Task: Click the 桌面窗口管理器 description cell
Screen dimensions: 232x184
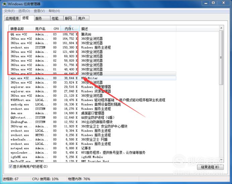Action: point(93,113)
